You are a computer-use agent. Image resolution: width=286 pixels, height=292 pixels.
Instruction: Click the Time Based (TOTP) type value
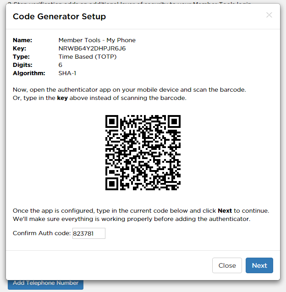click(x=88, y=57)
